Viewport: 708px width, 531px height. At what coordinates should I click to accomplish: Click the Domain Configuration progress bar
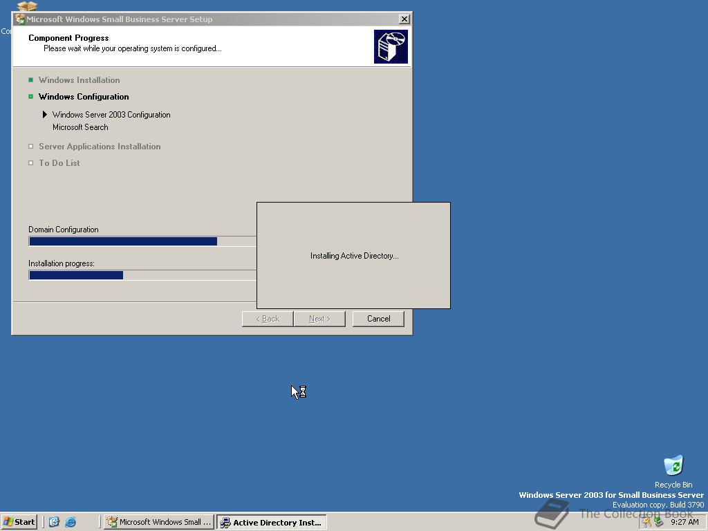(x=142, y=241)
